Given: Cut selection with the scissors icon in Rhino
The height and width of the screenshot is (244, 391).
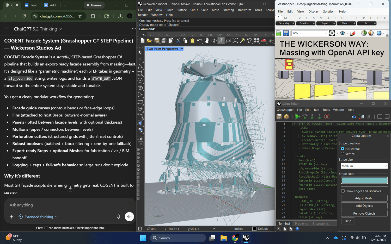Looking at the screenshot, I should pos(178,41).
